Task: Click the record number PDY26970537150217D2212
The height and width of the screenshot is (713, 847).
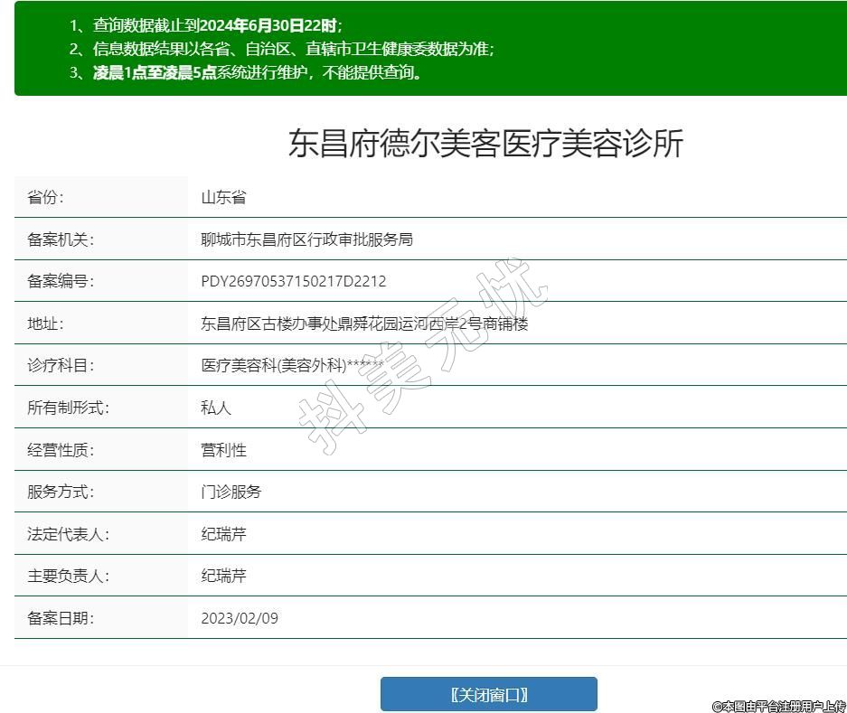Action: click(293, 281)
